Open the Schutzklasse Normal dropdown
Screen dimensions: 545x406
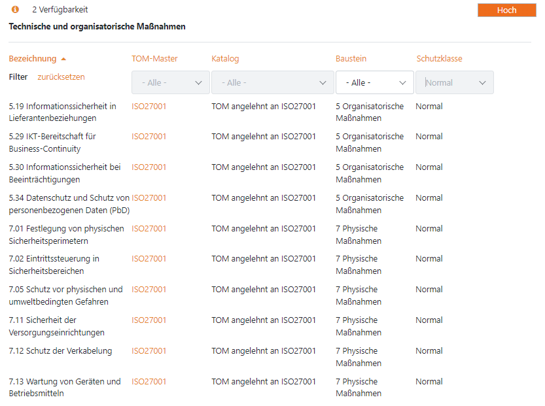click(x=454, y=83)
